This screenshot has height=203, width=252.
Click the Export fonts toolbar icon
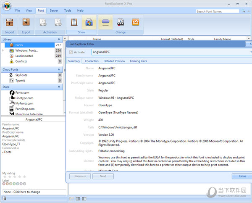[26, 22]
